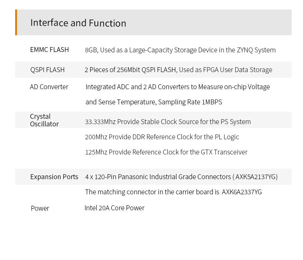The image size is (303, 260).
Task: Click the 8GB large-capacity storage description
Action: 180,50
